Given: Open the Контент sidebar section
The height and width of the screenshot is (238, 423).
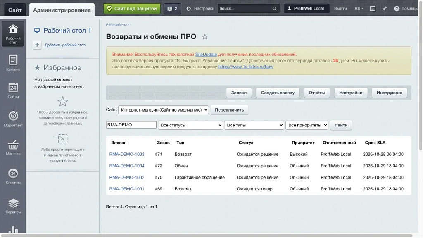Looking at the screenshot, I should tap(13, 63).
